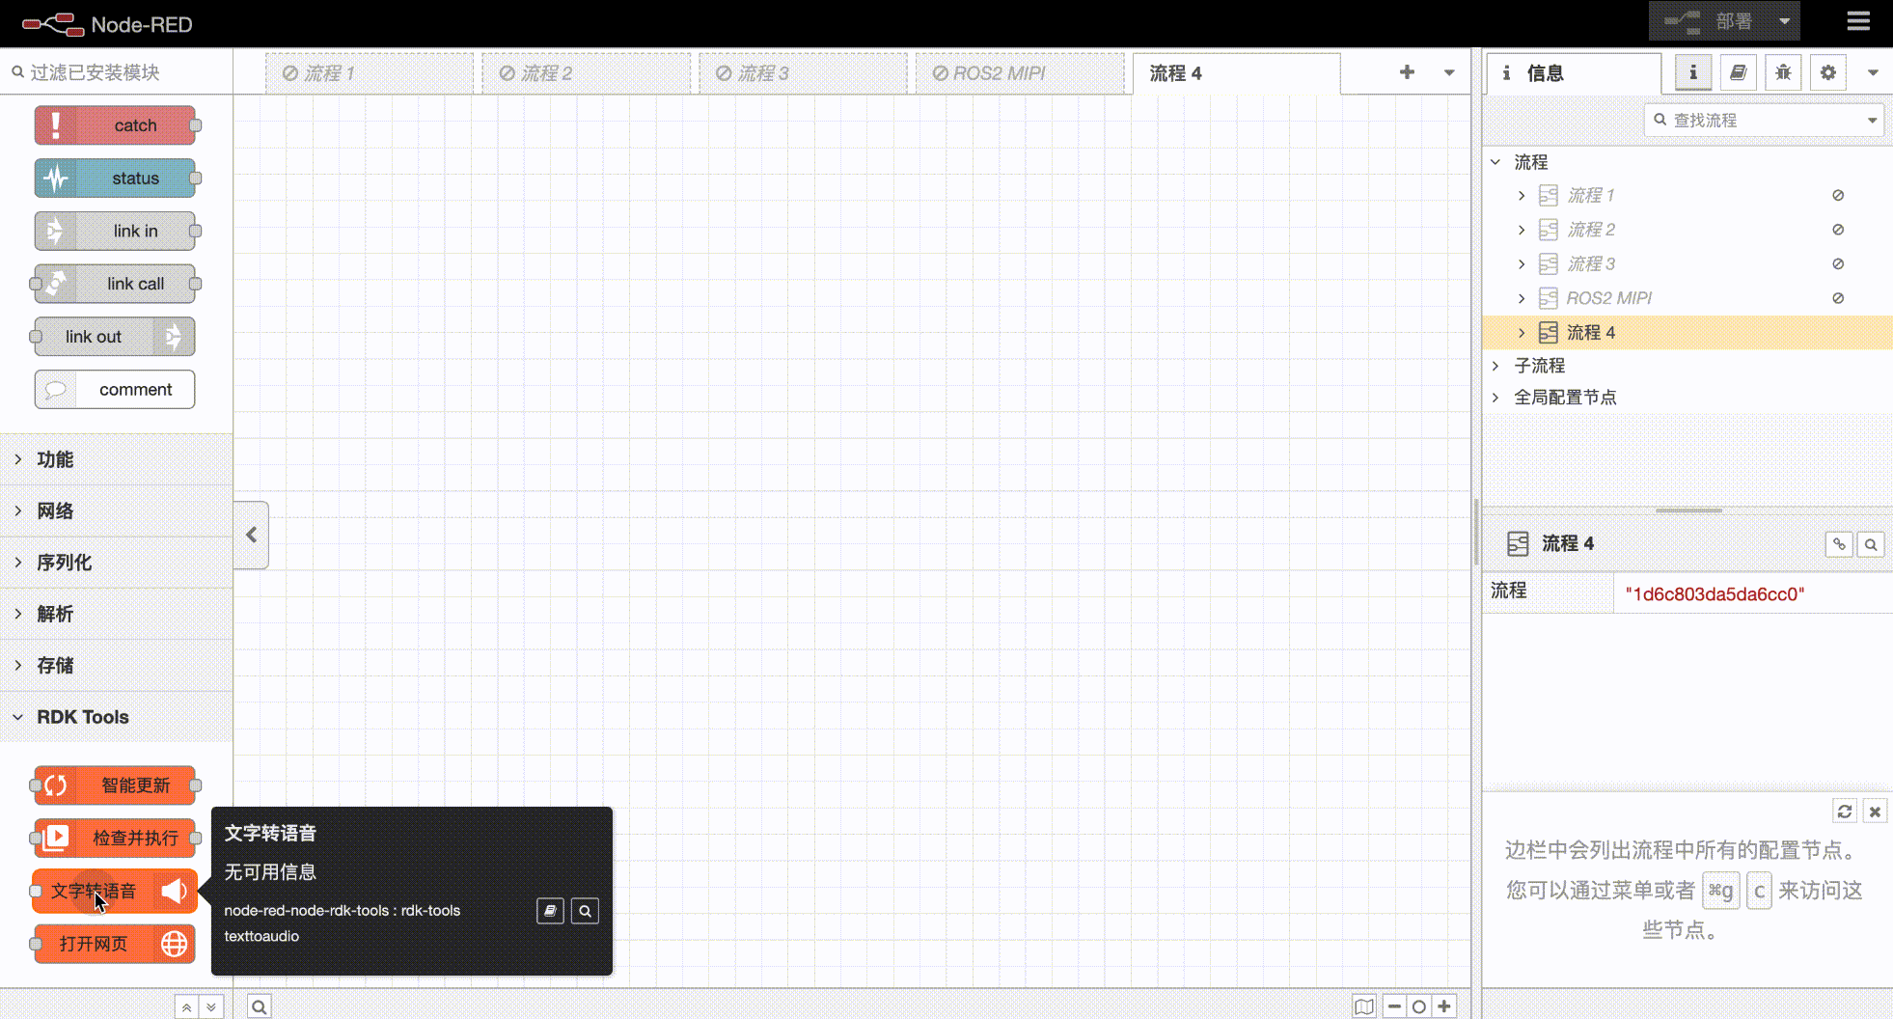Select the 打开网页 palette node
This screenshot has width=1893, height=1019.
point(114,944)
